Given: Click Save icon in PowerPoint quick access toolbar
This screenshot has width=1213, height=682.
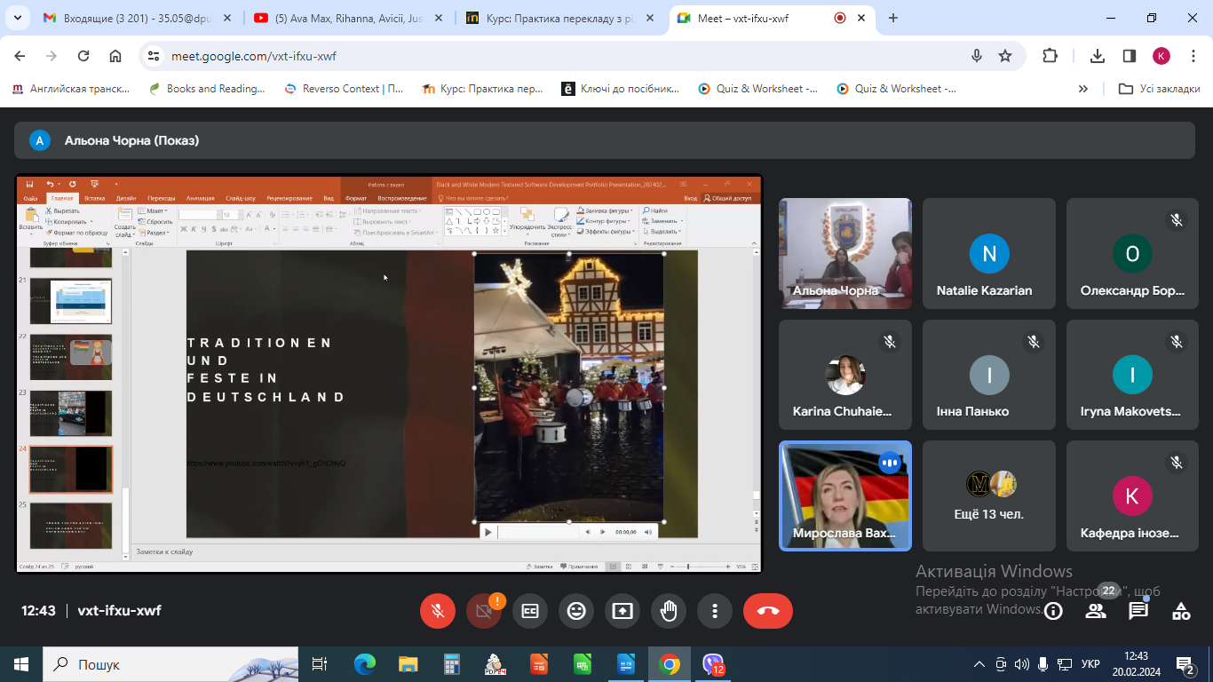Looking at the screenshot, I should click(x=29, y=184).
